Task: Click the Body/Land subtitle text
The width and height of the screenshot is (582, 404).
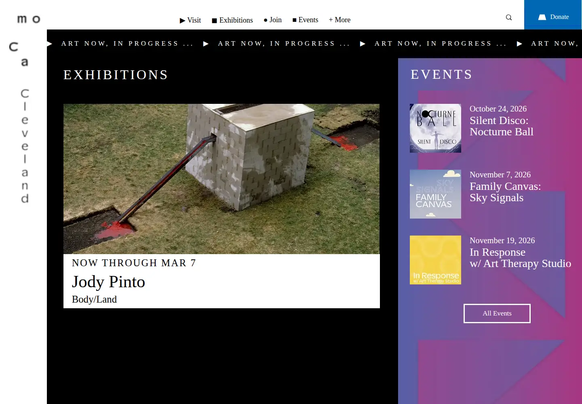Action: pos(94,299)
